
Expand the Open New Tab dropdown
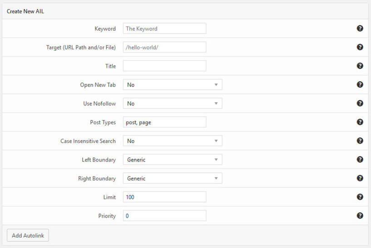click(x=173, y=85)
